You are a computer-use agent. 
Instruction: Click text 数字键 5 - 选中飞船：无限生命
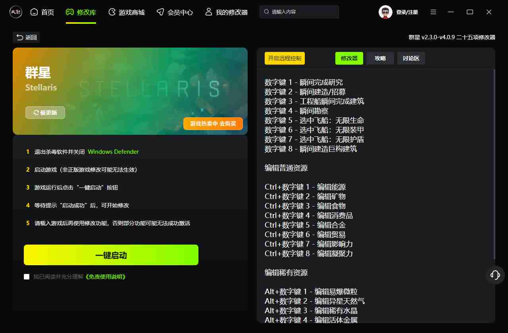[x=314, y=121]
